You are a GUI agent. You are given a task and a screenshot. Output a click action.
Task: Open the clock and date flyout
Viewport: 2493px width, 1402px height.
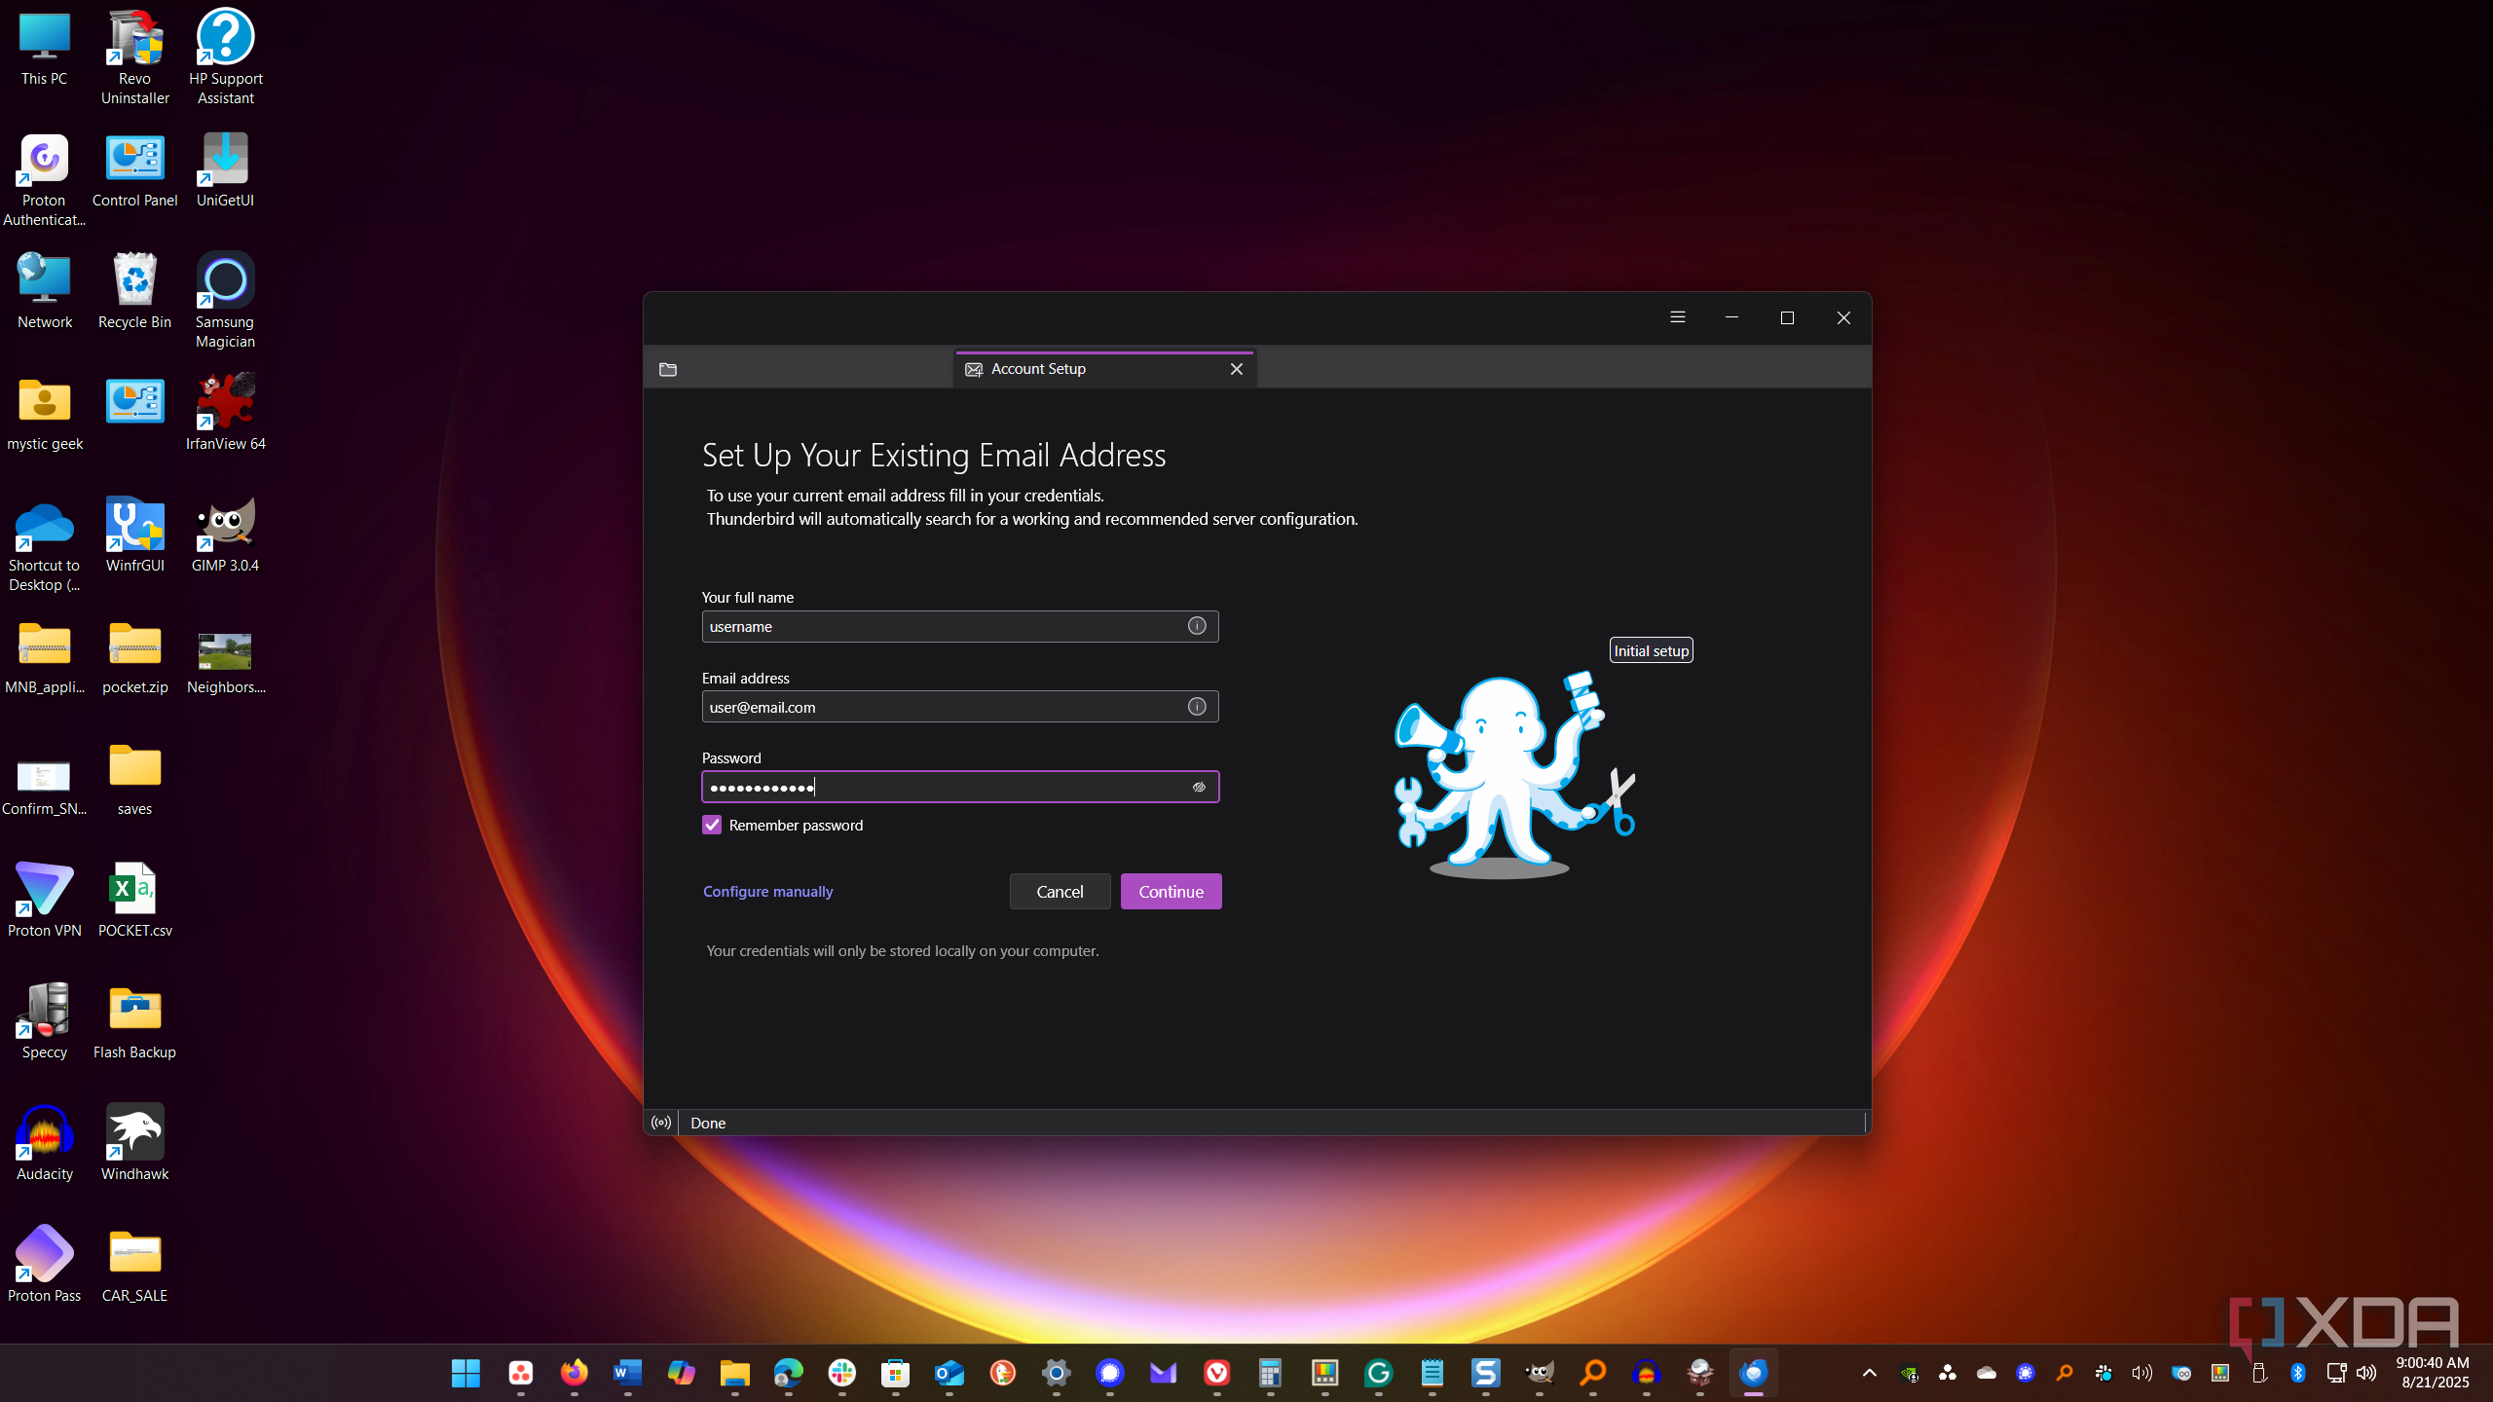2433,1373
